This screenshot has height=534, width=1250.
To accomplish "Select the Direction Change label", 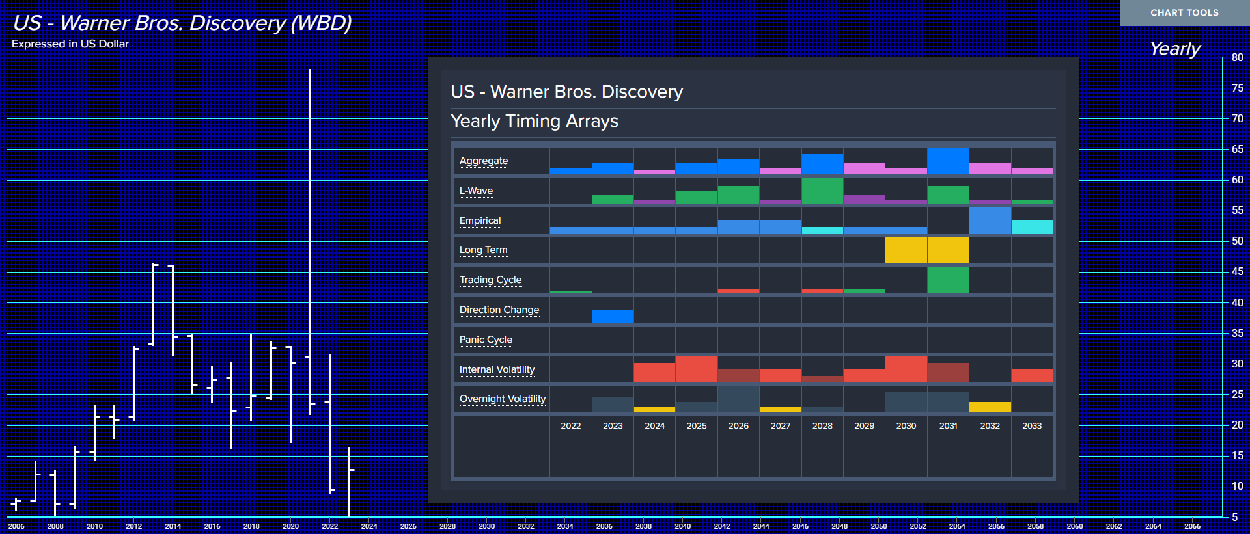I will click(x=499, y=310).
